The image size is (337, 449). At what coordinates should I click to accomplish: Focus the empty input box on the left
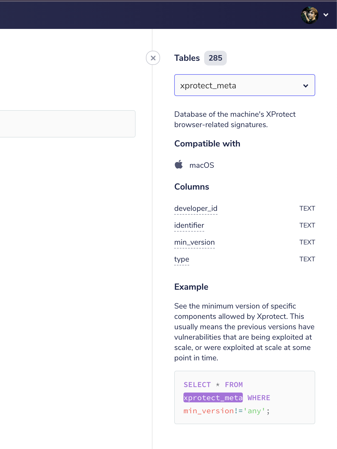(68, 124)
